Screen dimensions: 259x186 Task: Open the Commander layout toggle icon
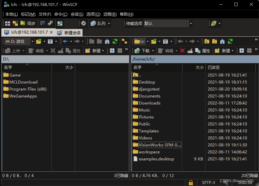(8, 23)
